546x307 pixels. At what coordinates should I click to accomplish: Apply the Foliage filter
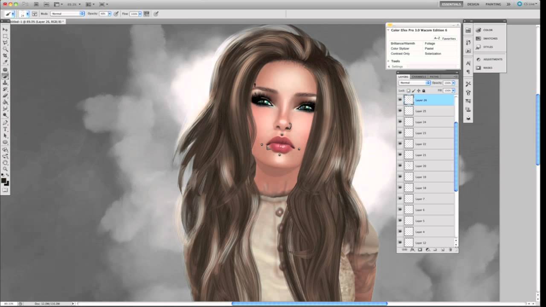click(430, 43)
